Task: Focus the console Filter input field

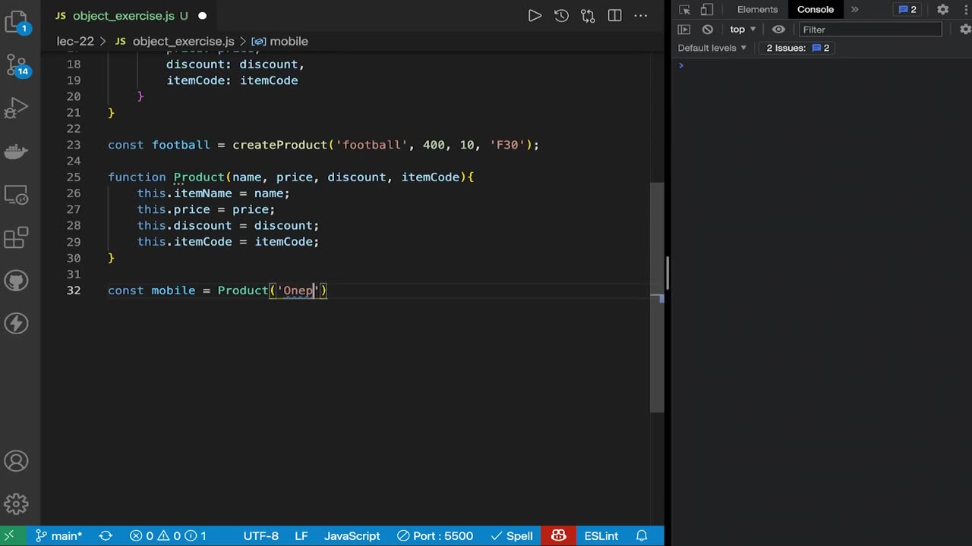Action: tap(870, 30)
